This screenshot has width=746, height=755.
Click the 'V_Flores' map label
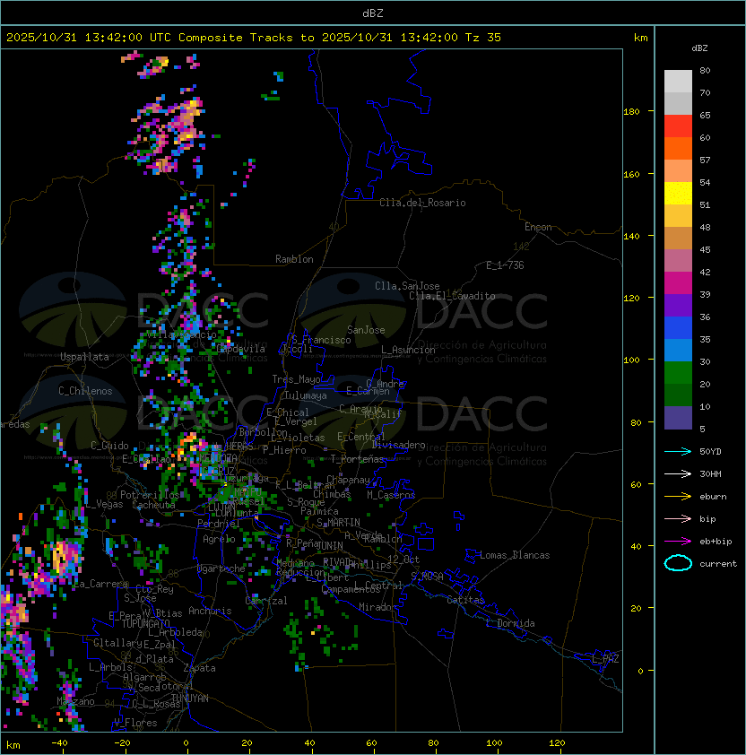(x=135, y=723)
